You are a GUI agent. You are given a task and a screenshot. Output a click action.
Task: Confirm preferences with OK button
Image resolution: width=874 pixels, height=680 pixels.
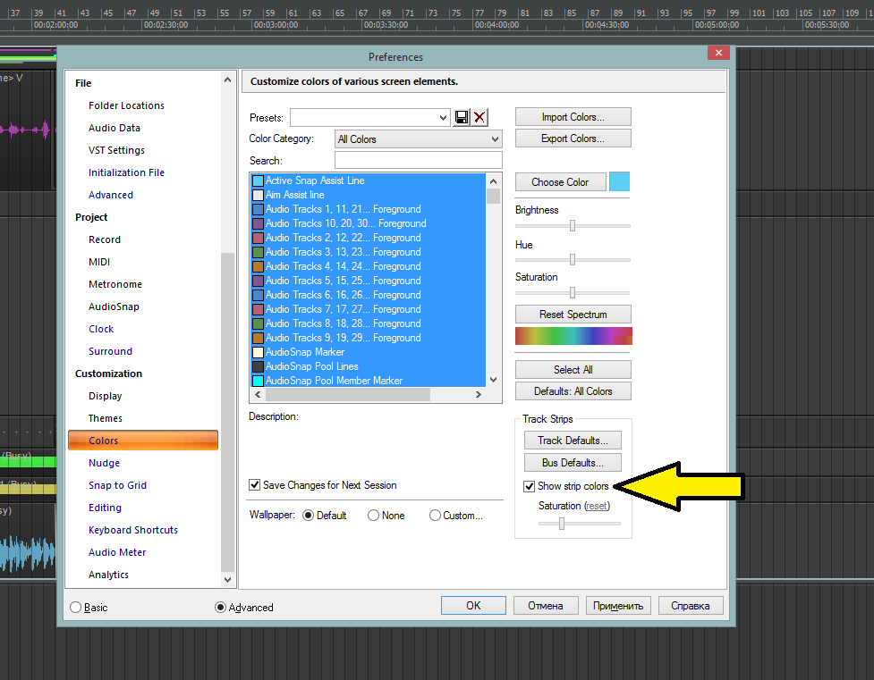[473, 605]
